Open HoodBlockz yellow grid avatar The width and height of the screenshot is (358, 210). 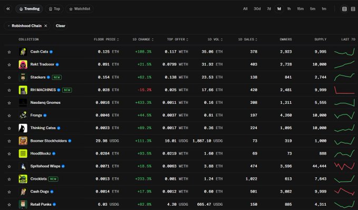point(23,154)
